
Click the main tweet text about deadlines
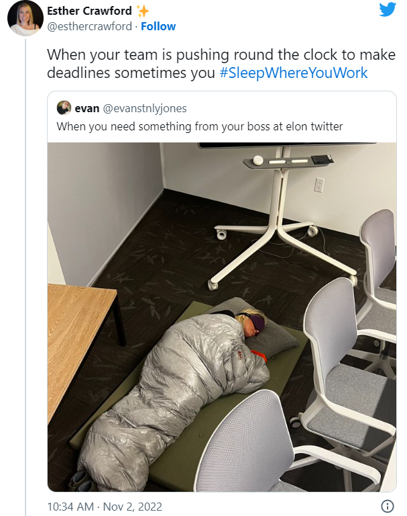pos(221,64)
